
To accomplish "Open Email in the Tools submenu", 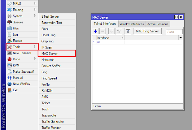I will pos(57,29).
